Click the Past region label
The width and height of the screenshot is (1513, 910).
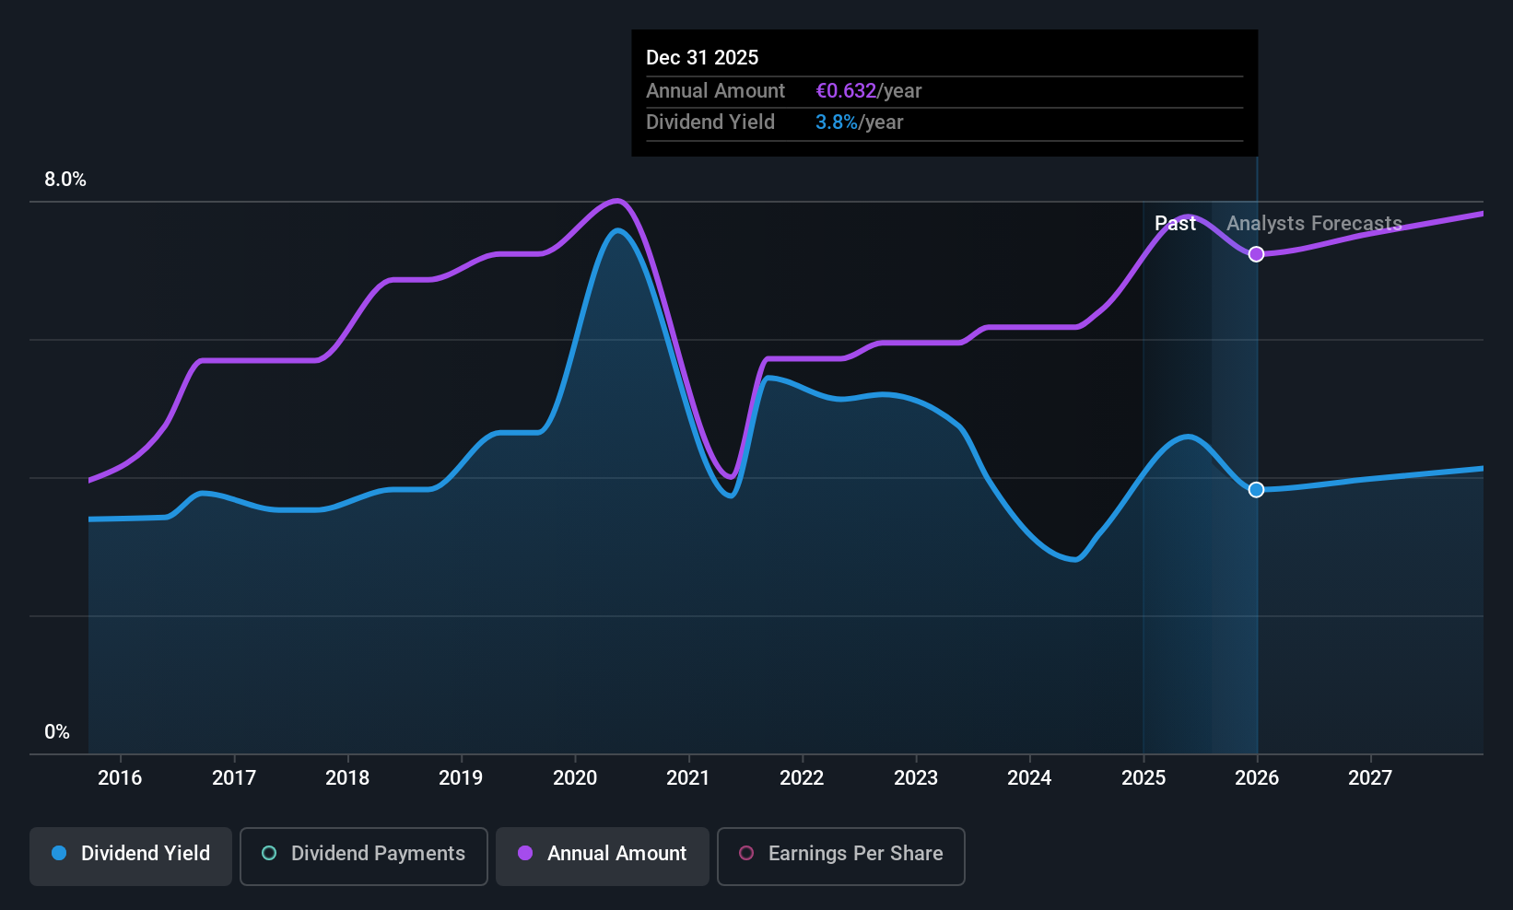pos(1175,224)
